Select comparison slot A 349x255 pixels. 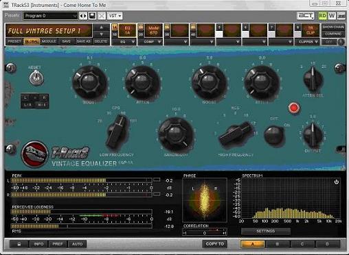pyautogui.click(x=253, y=244)
